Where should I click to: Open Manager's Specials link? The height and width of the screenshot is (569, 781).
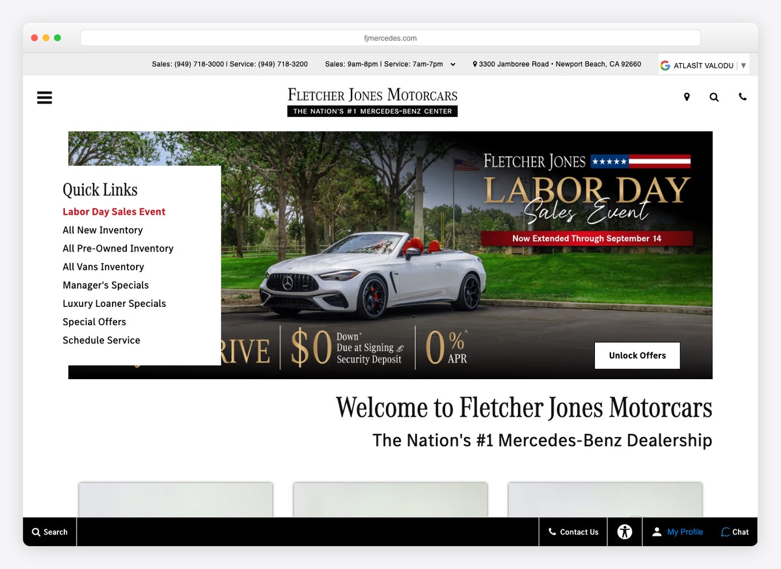[x=105, y=285]
